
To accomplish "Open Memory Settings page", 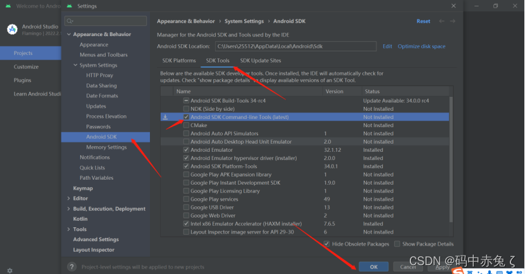I will (106, 147).
